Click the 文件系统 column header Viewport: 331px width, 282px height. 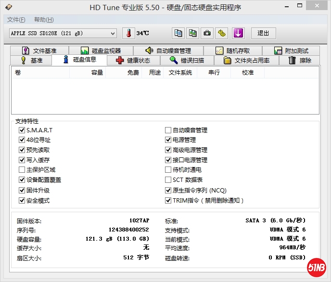180,73
